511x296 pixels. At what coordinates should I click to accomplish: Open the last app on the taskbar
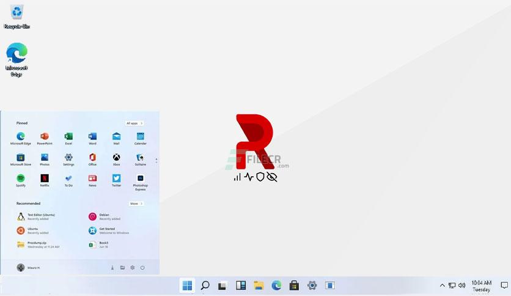tap(330, 286)
